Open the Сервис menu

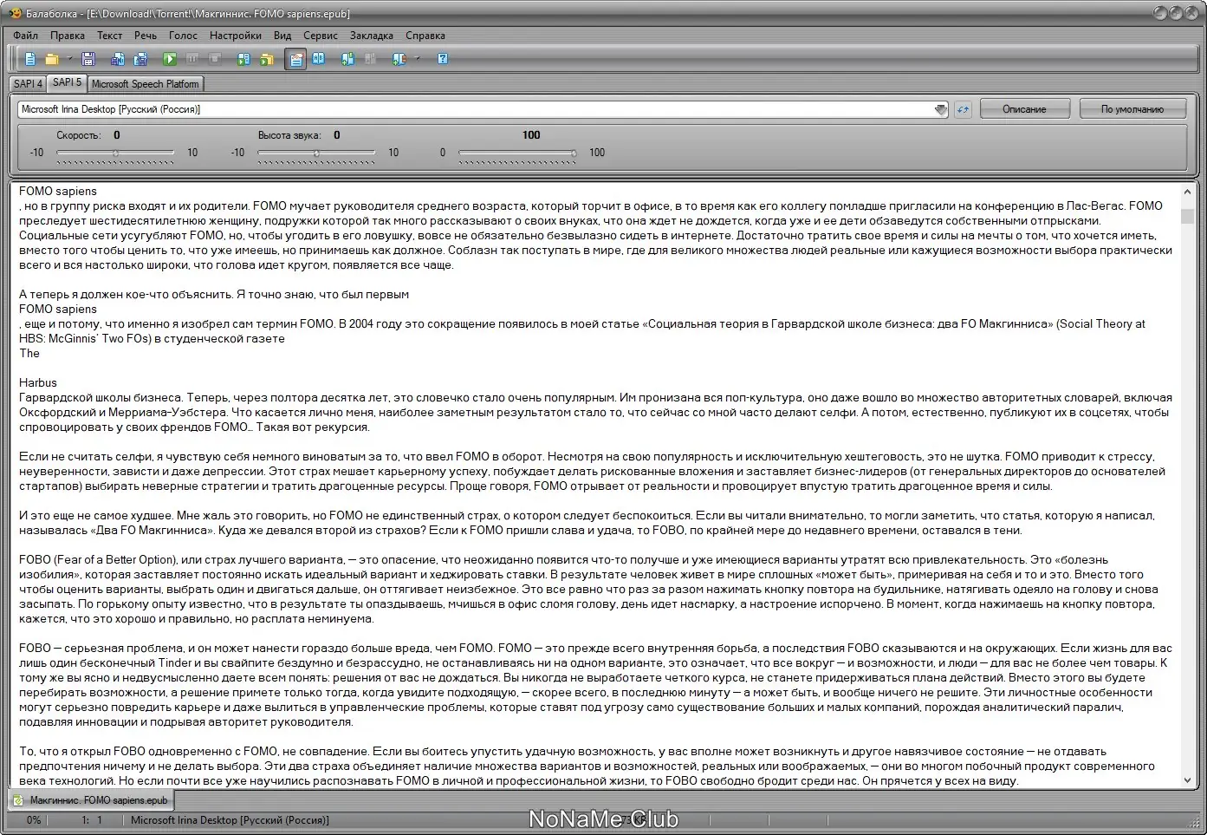pyautogui.click(x=321, y=36)
